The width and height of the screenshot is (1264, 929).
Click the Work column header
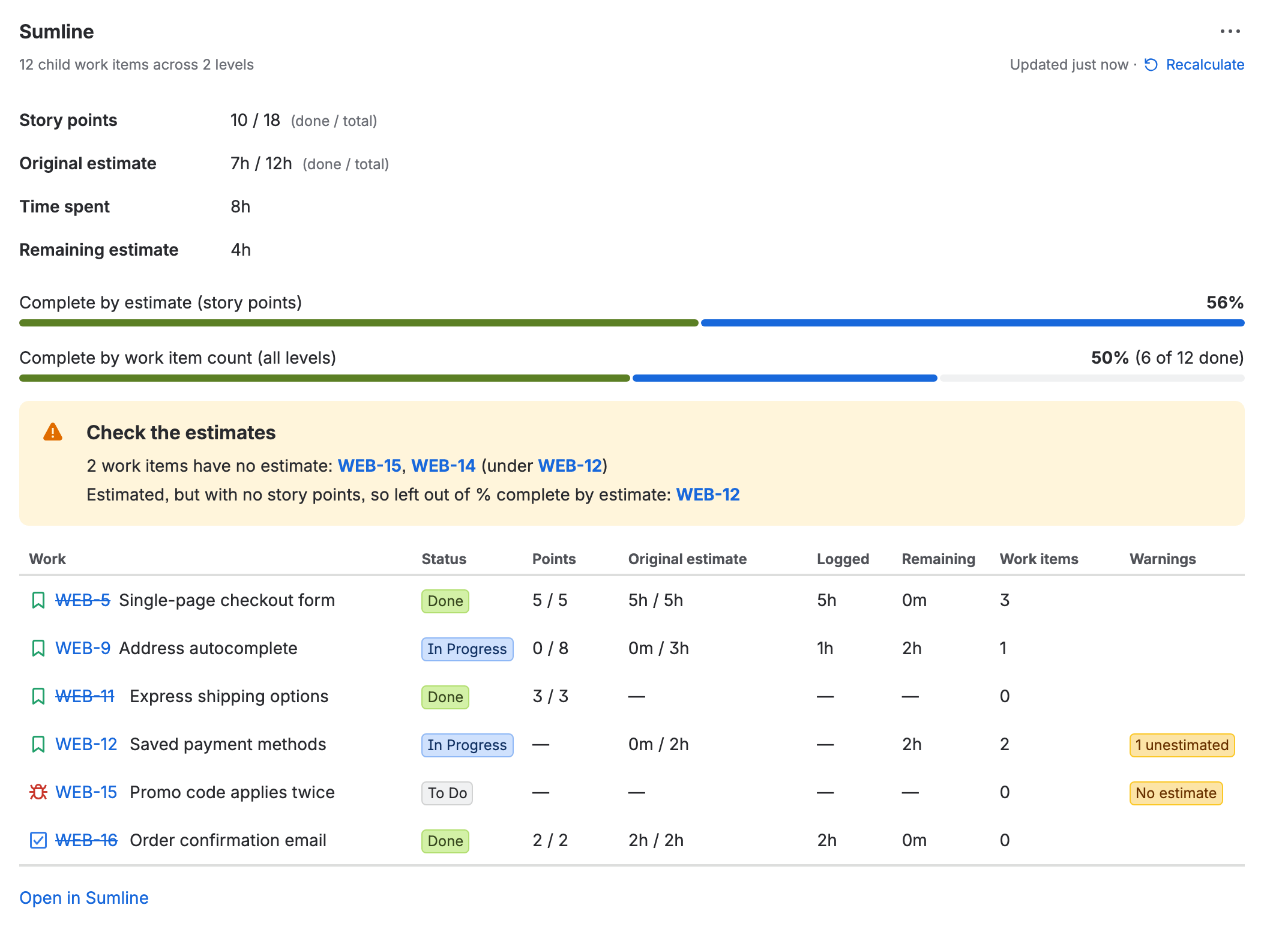tap(47, 559)
